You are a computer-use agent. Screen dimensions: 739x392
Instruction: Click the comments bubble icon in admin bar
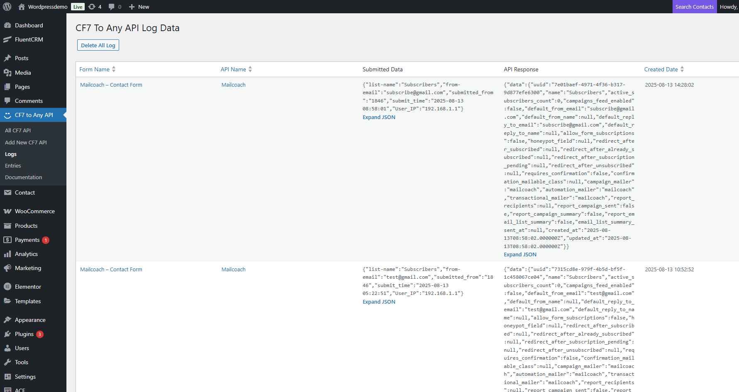pos(112,7)
